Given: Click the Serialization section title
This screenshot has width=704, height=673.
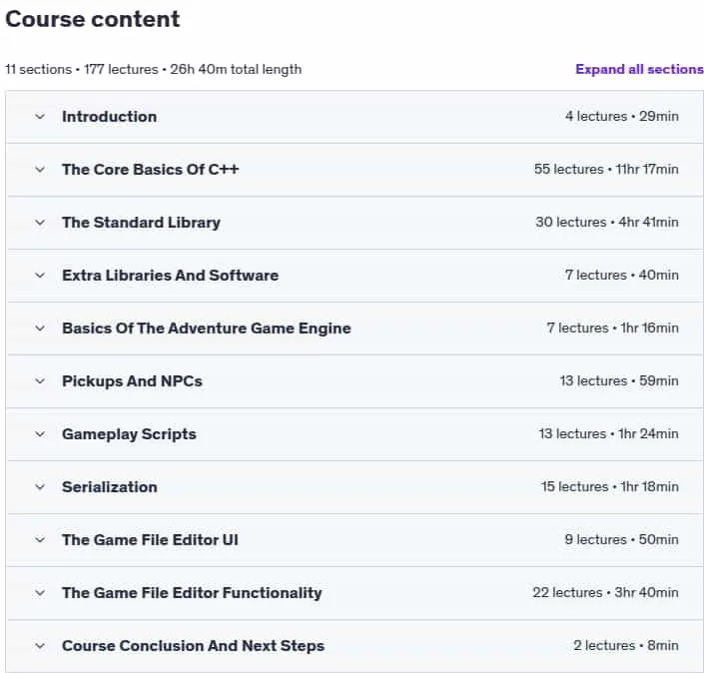Looking at the screenshot, I should [110, 486].
